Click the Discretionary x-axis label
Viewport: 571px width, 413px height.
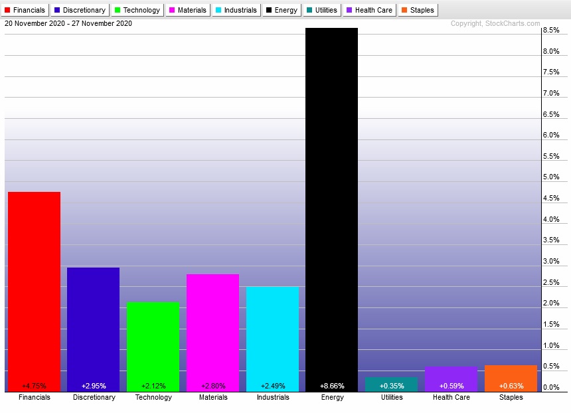94,397
